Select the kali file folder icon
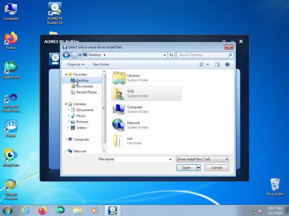The height and width of the screenshot is (216, 289). coord(118,141)
